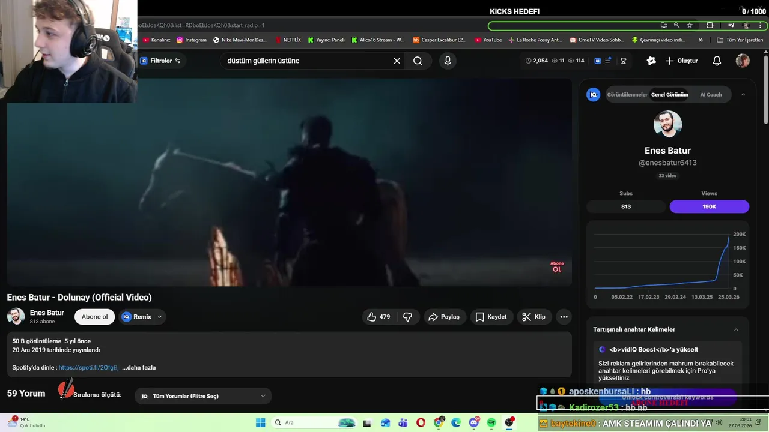
Task: Clear the YouTube search text with the X
Action: [397, 61]
